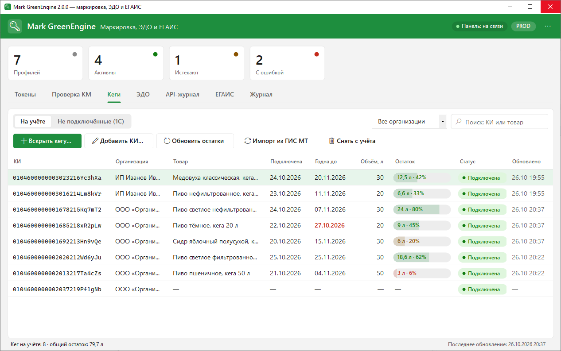
Task: Click the Панель: на связи status badge
Action: point(479,26)
